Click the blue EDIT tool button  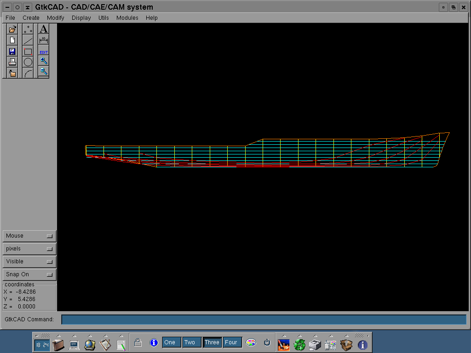click(x=44, y=51)
